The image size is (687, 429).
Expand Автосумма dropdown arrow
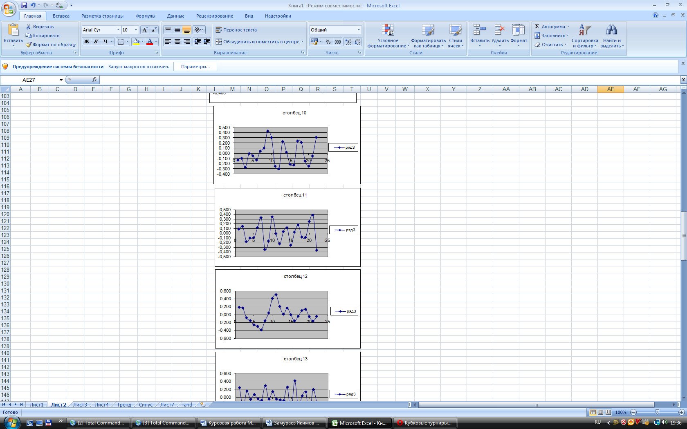[568, 27]
